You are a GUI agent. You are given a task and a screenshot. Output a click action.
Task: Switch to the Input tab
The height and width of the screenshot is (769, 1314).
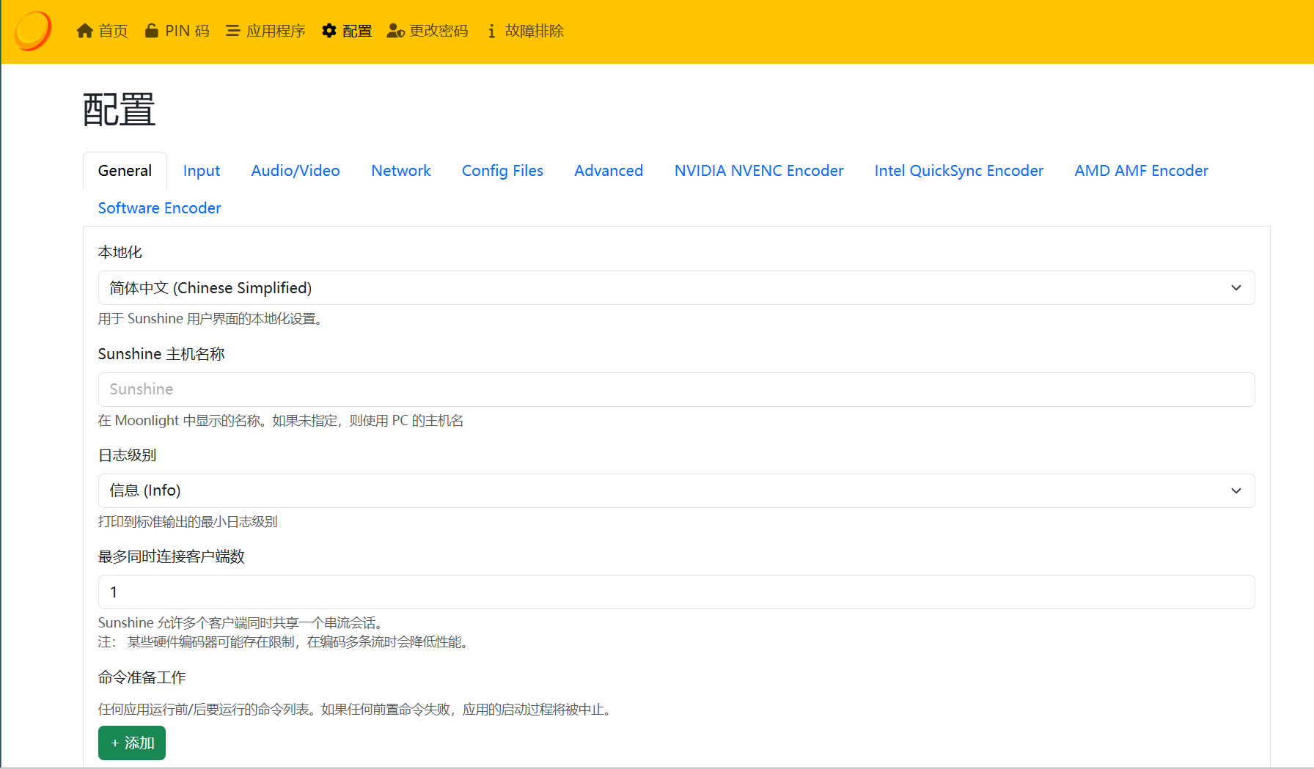(x=201, y=171)
